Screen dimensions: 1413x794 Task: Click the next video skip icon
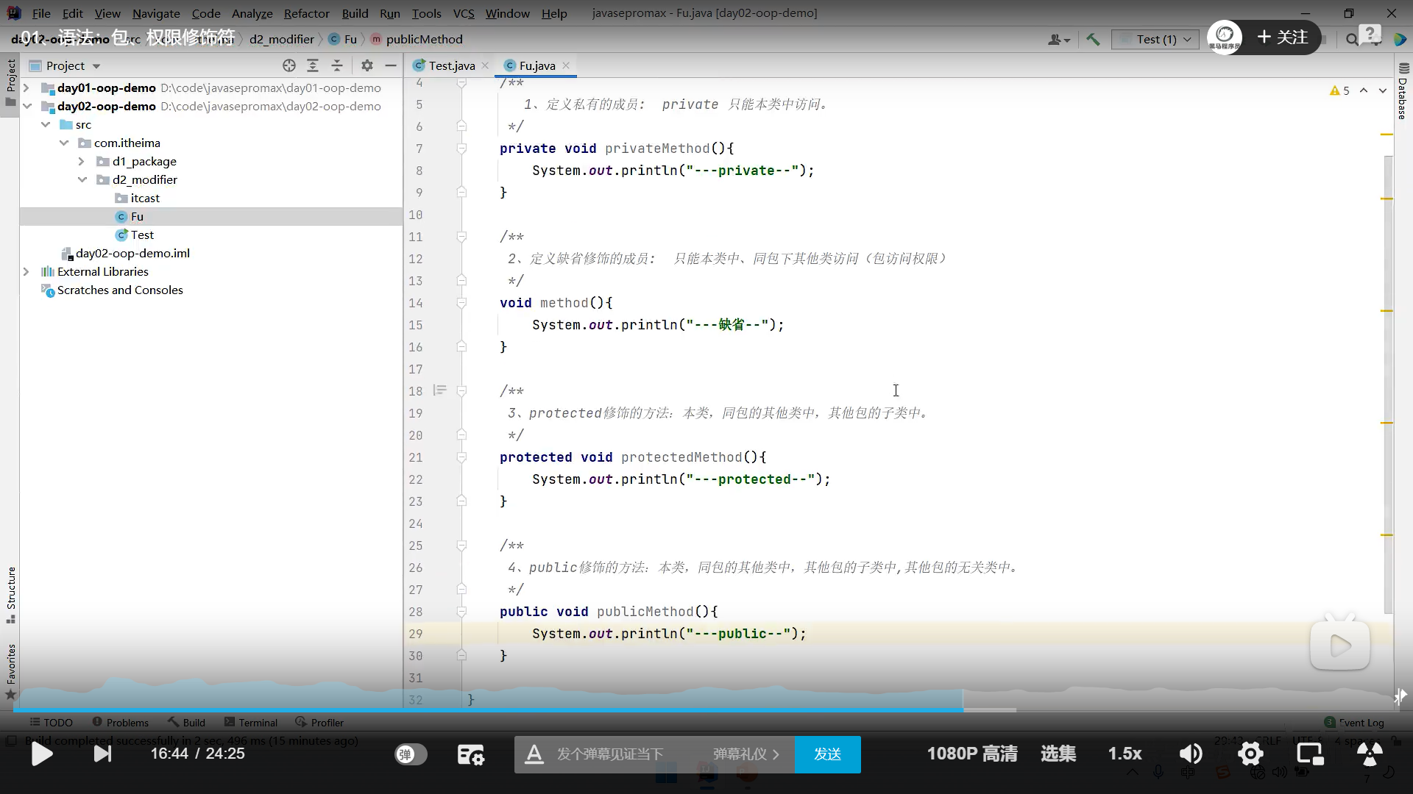pyautogui.click(x=103, y=754)
